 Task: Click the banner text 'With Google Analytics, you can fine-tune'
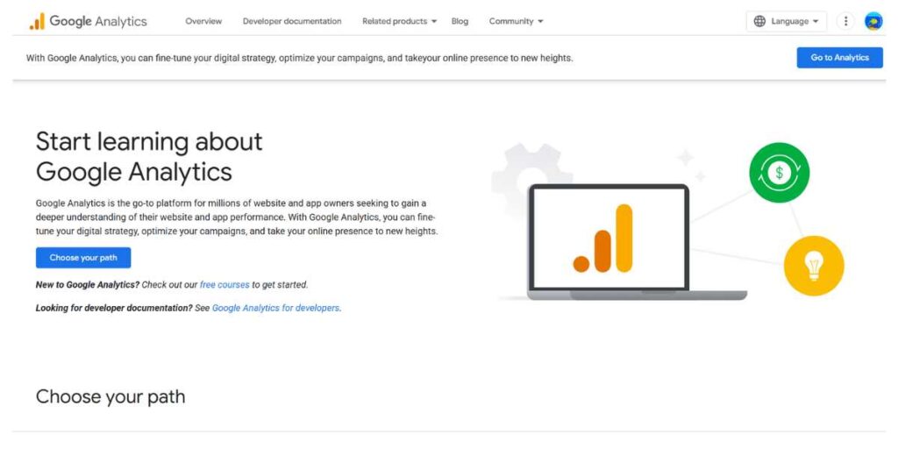pyautogui.click(x=108, y=58)
